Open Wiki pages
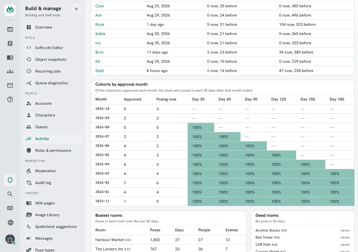Viewport: 358px width, 252px height. (53, 203)
